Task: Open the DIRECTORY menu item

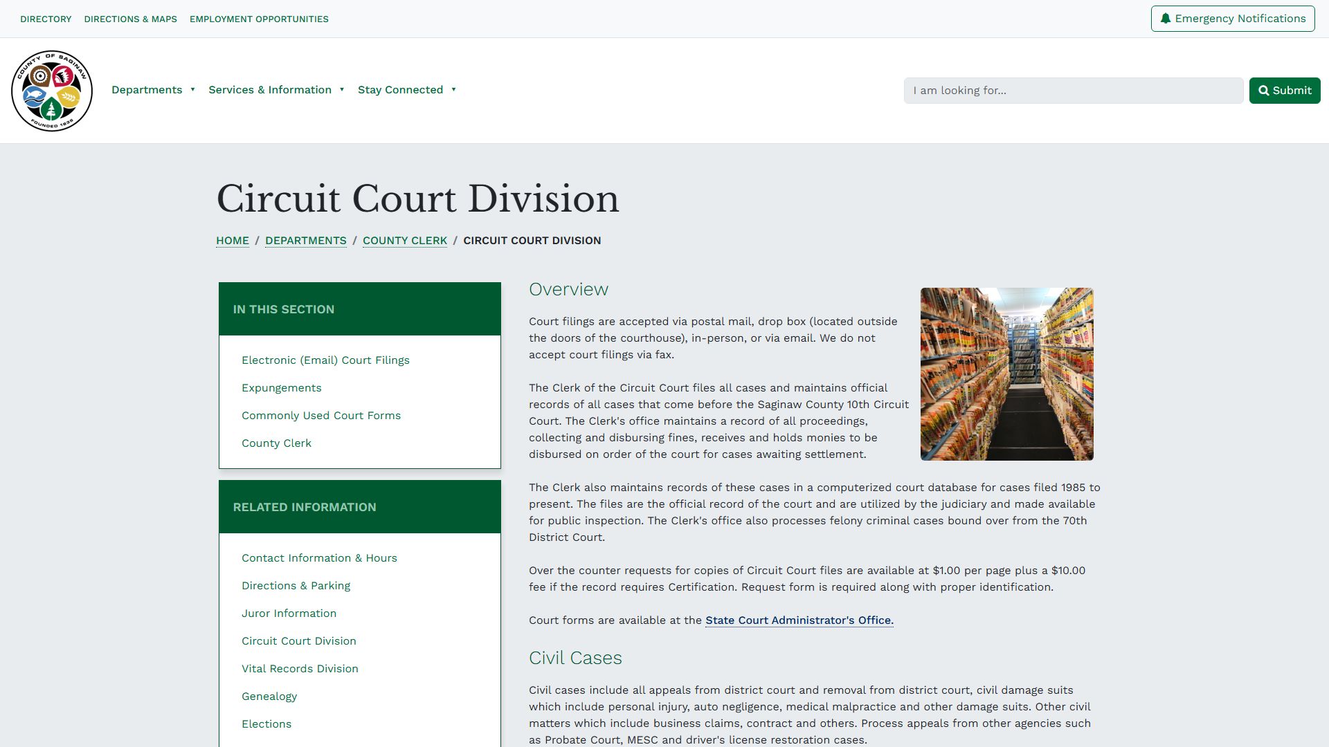Action: 46,19
